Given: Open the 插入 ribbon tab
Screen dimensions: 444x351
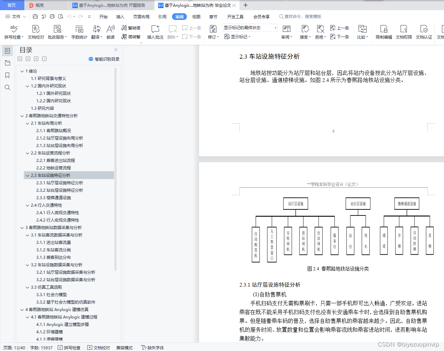Looking at the screenshot, I should (x=120, y=16).
